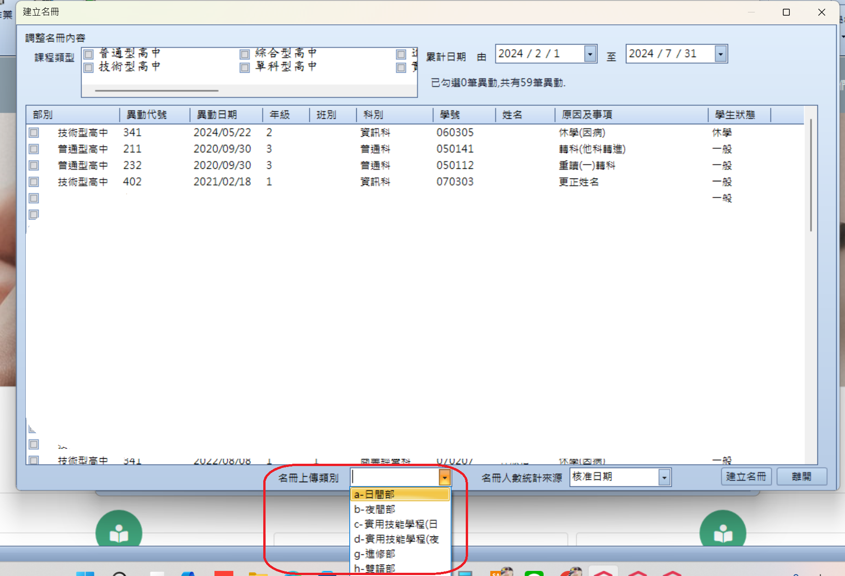The height and width of the screenshot is (576, 845).
Task: Select d-實用技能學程(夜 option
Action: pyautogui.click(x=400, y=539)
